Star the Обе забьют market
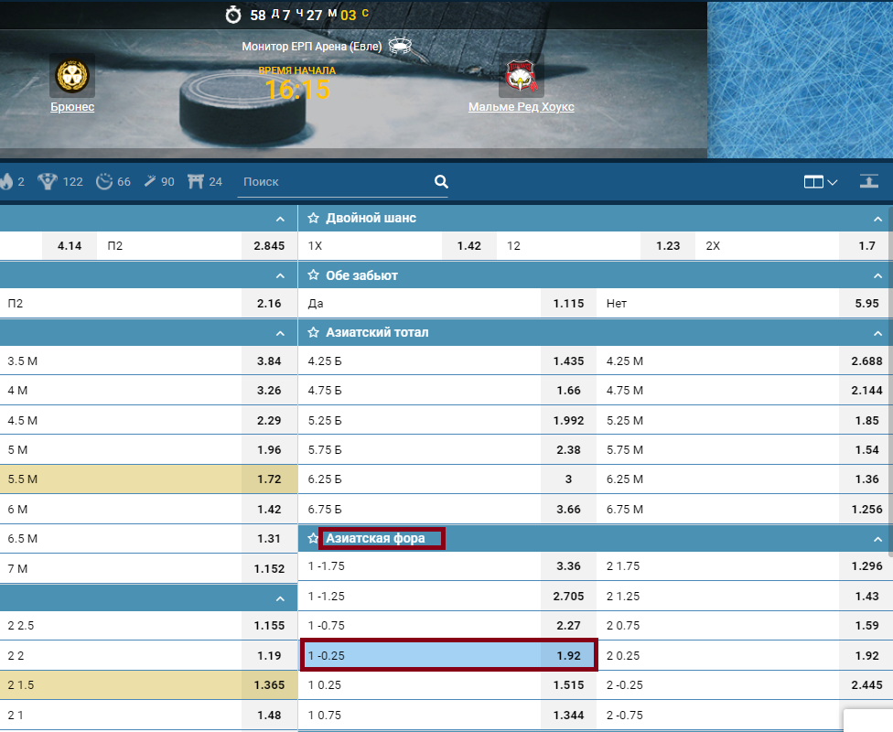 [313, 275]
